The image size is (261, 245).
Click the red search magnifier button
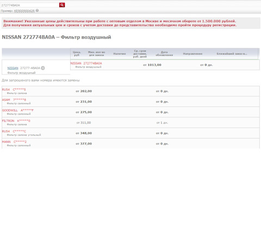tap(62, 5)
